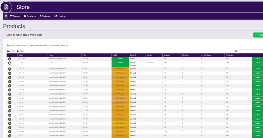Expand the Delivery dropdown menu
The width and height of the screenshot is (263, 138).
click(x=45, y=16)
